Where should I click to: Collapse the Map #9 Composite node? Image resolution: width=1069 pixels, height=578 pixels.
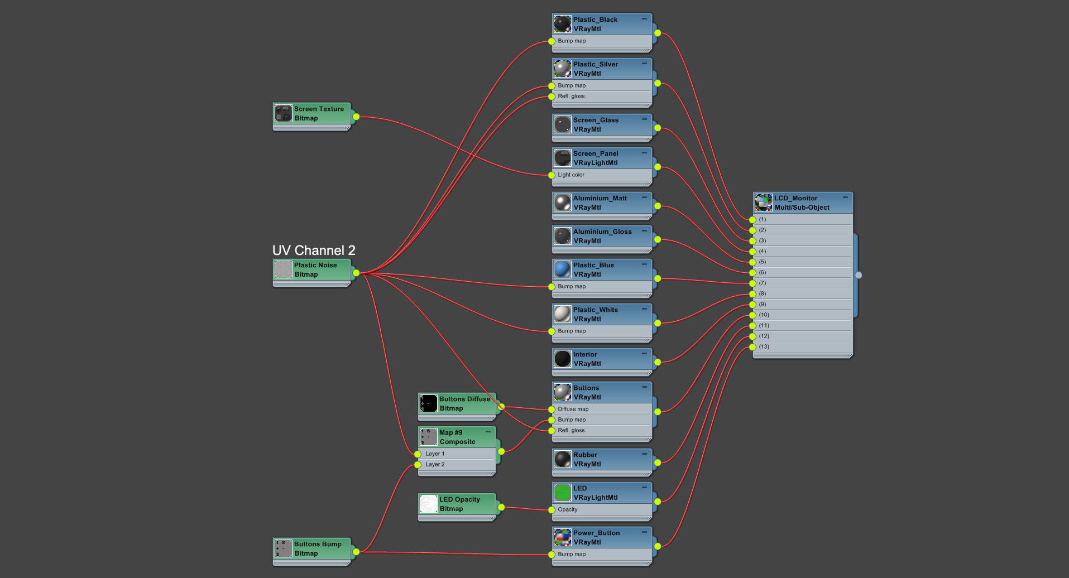coord(488,432)
